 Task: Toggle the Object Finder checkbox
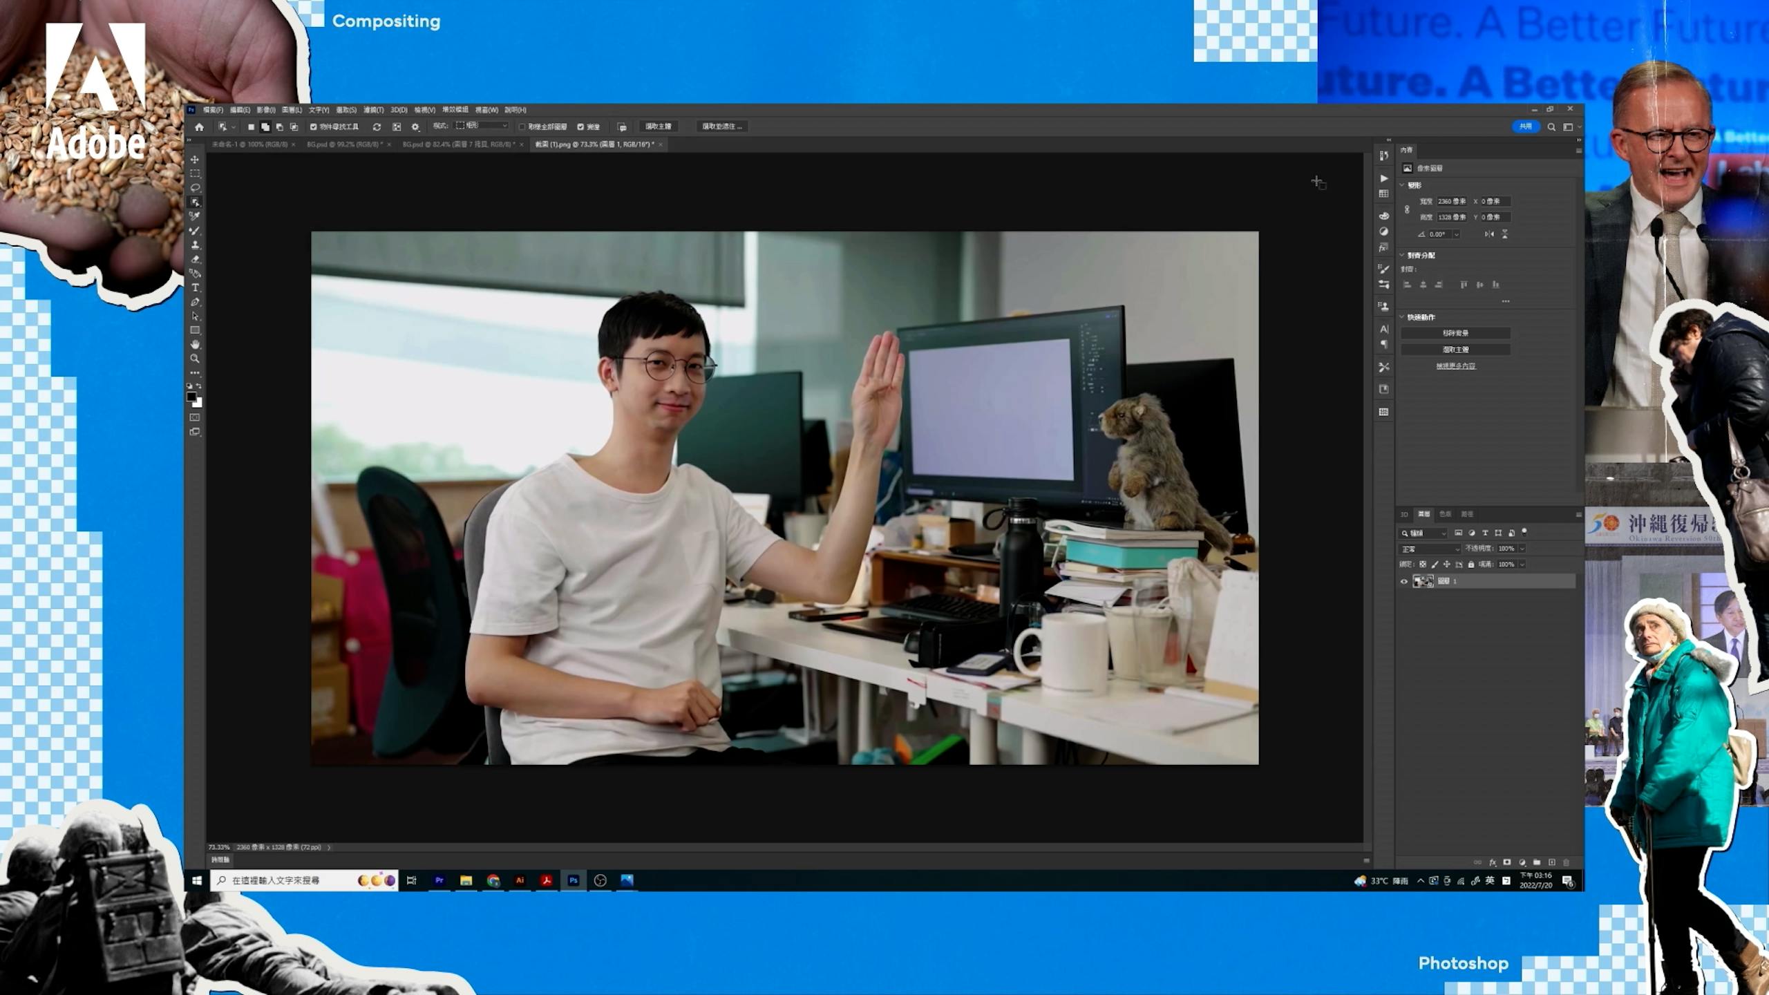pos(313,127)
